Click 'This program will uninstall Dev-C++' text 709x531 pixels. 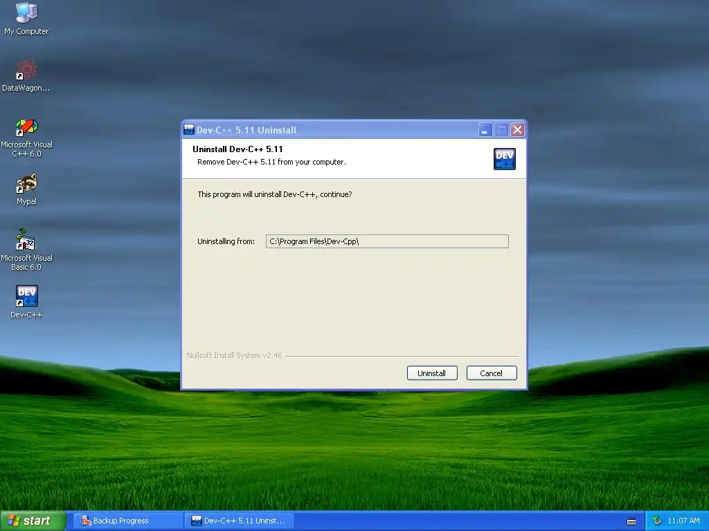tap(274, 194)
